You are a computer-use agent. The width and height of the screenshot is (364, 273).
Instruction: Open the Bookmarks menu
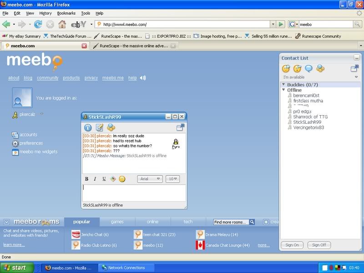point(66,13)
